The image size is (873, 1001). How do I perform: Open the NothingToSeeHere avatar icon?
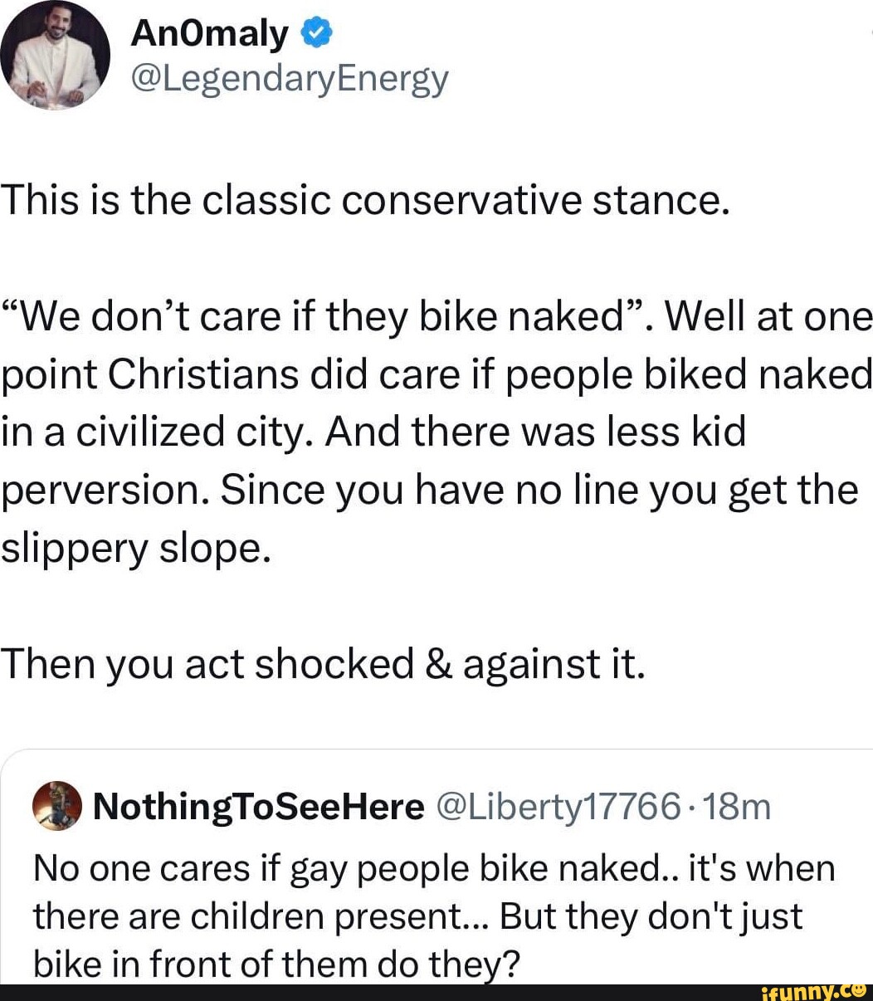[x=57, y=806]
